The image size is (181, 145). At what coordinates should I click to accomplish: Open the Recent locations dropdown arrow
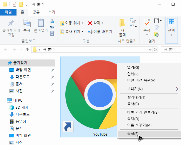[21, 50]
